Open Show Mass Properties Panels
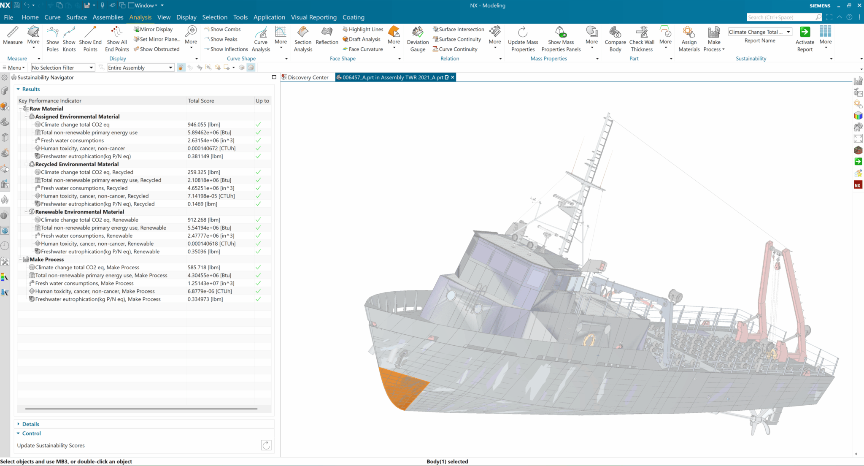Image resolution: width=864 pixels, height=466 pixels. pyautogui.click(x=561, y=38)
